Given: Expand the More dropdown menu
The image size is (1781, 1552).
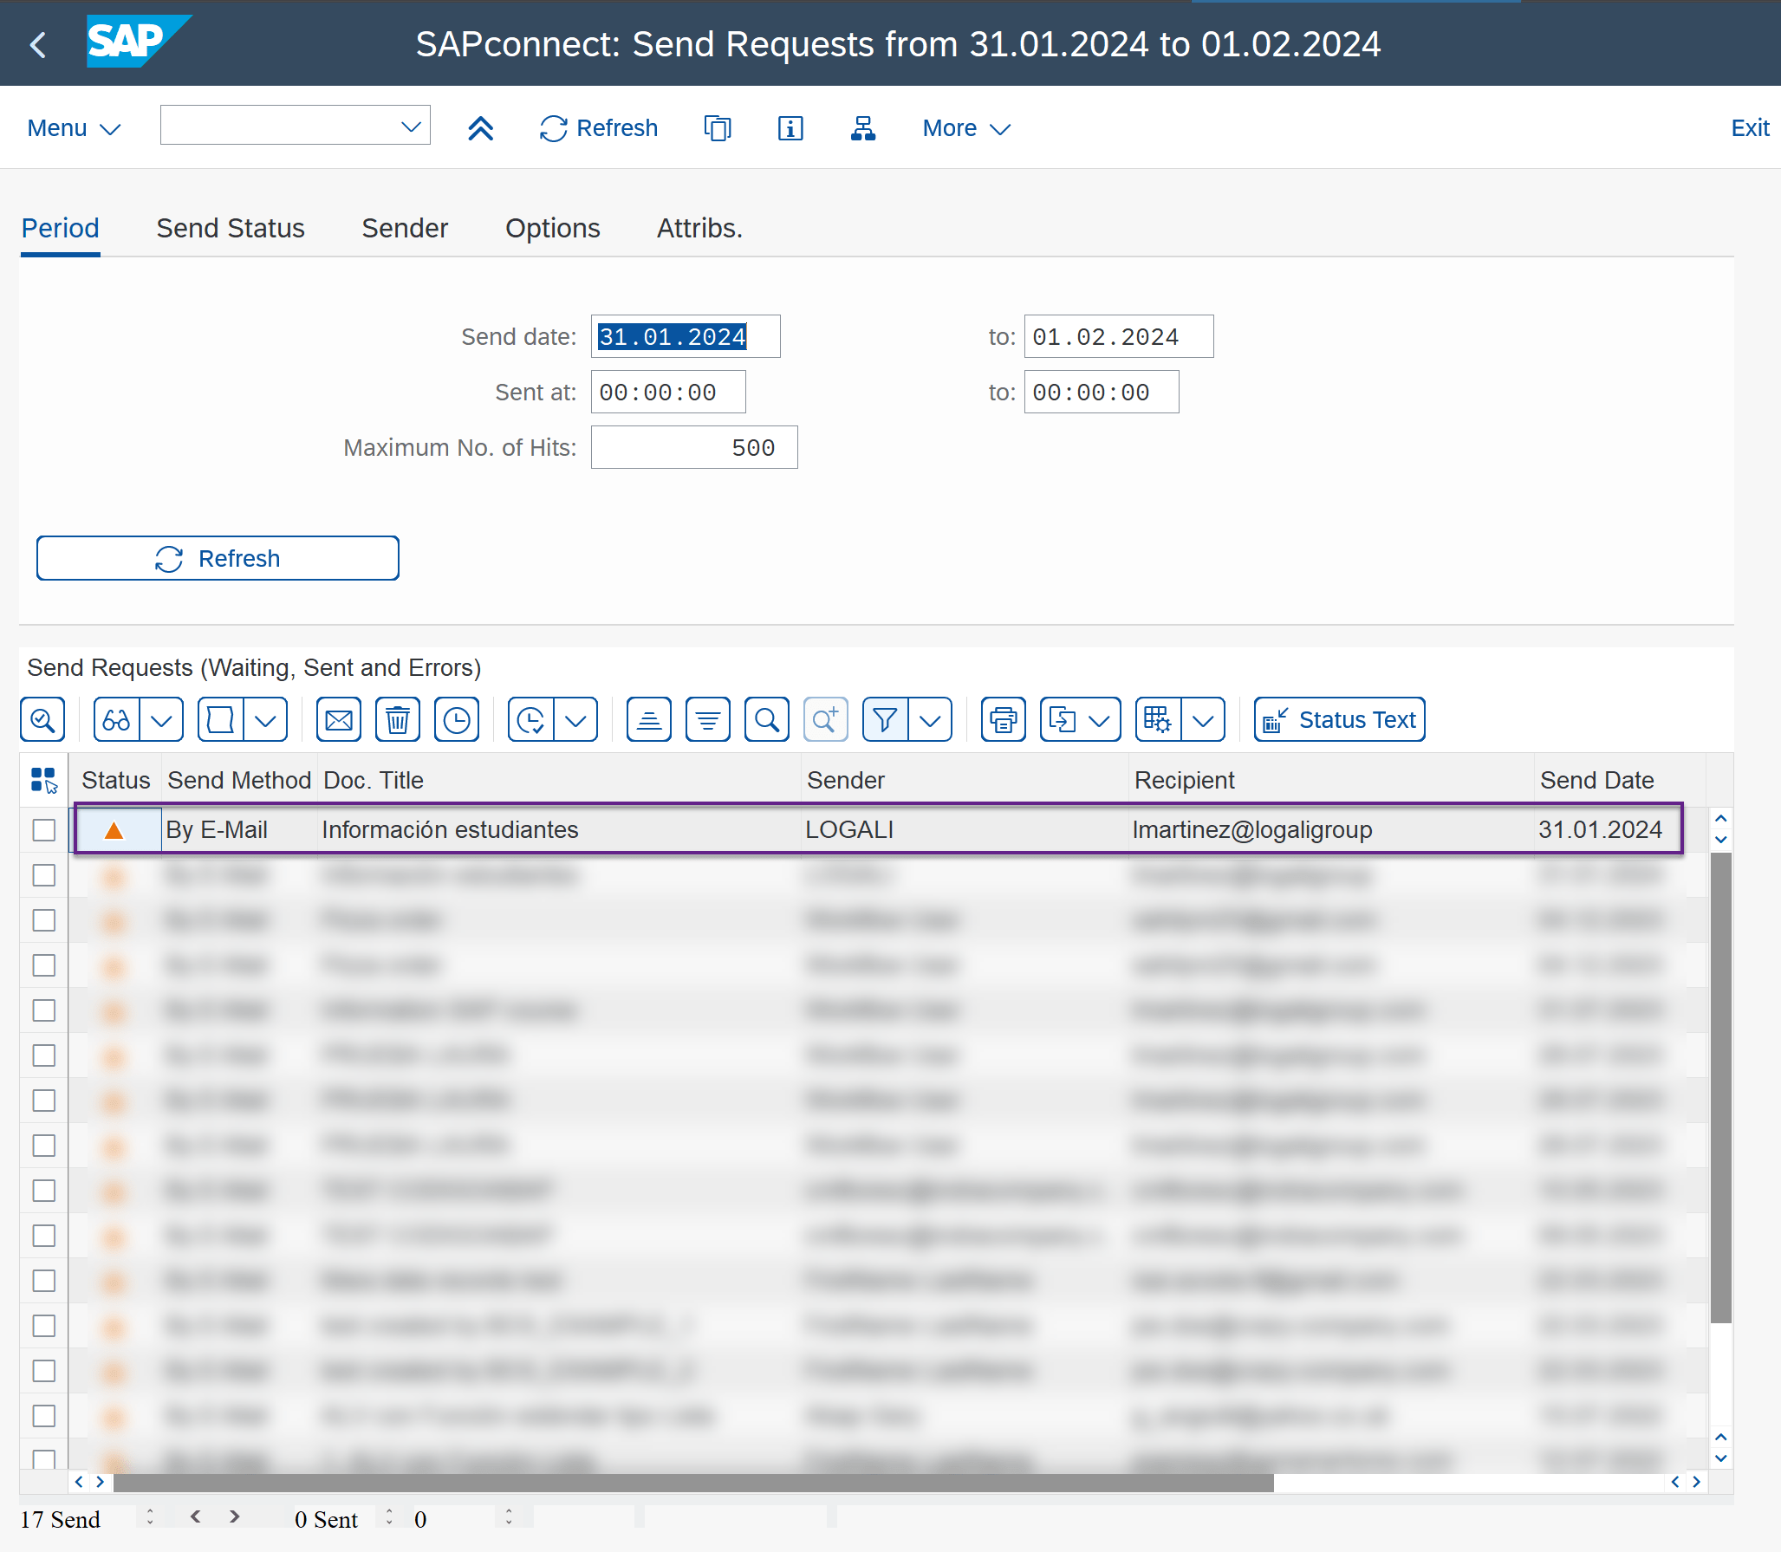Looking at the screenshot, I should pos(965,128).
